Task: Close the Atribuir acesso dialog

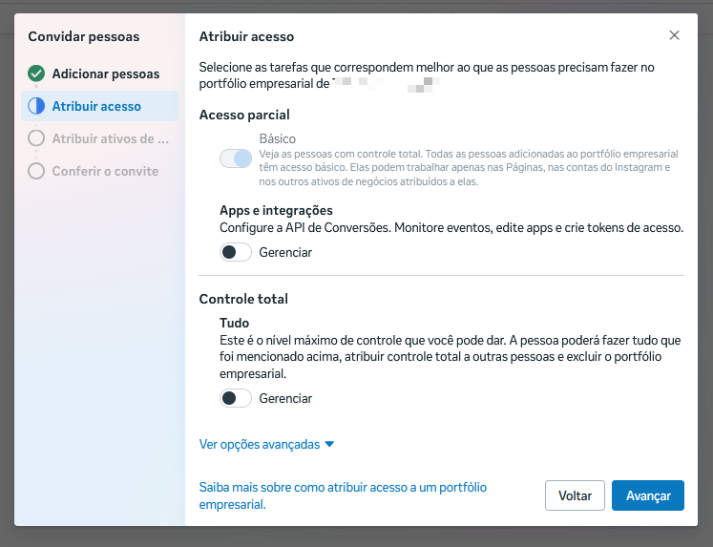Action: (x=674, y=35)
